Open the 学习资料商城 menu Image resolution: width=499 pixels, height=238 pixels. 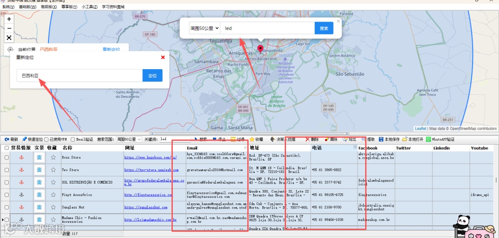[113, 6]
